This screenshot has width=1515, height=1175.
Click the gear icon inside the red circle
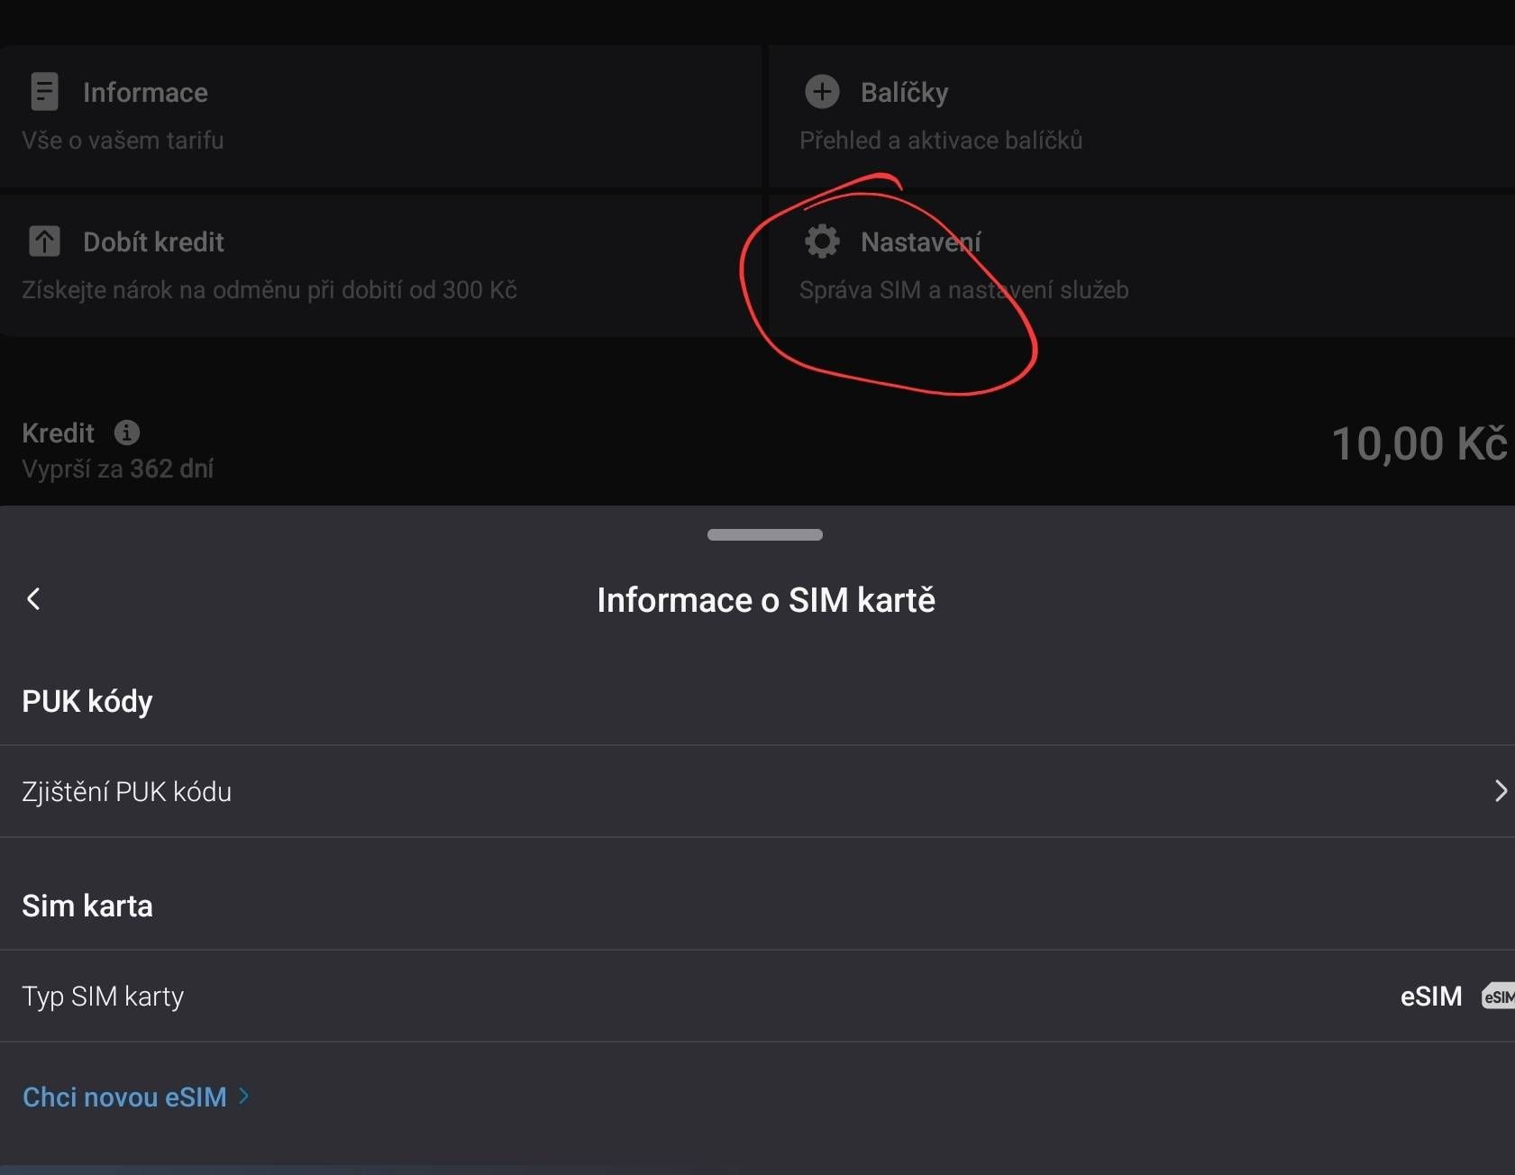tap(821, 241)
